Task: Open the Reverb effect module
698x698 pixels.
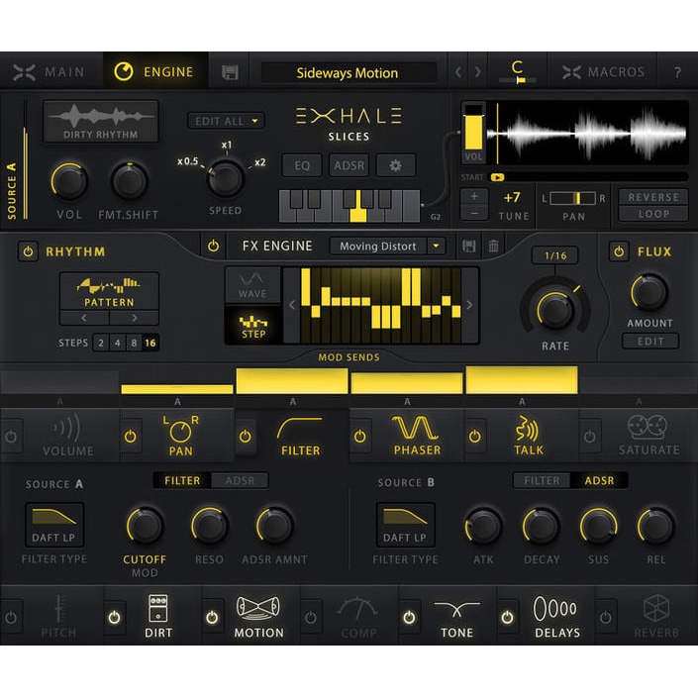Action: click(x=656, y=617)
